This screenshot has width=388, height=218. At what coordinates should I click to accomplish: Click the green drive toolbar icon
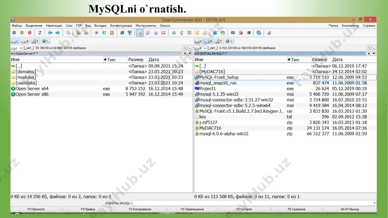[223, 33]
